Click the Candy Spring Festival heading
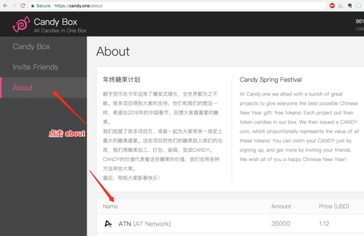Viewport: 364px width, 236px height. click(x=270, y=80)
